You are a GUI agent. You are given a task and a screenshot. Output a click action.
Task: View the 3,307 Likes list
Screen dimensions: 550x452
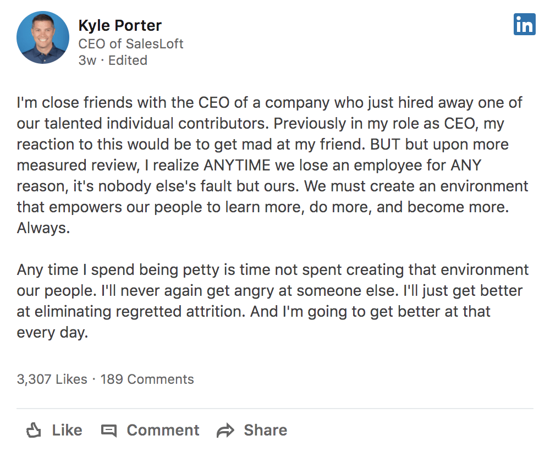point(52,379)
